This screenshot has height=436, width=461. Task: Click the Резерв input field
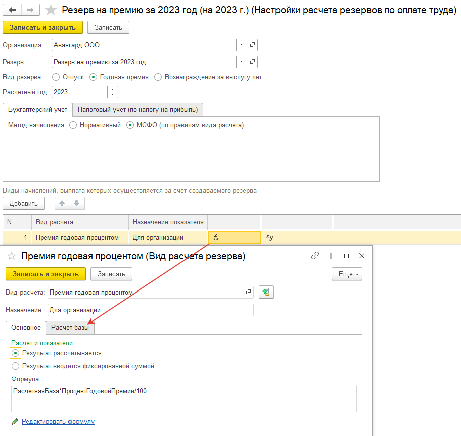(x=144, y=62)
